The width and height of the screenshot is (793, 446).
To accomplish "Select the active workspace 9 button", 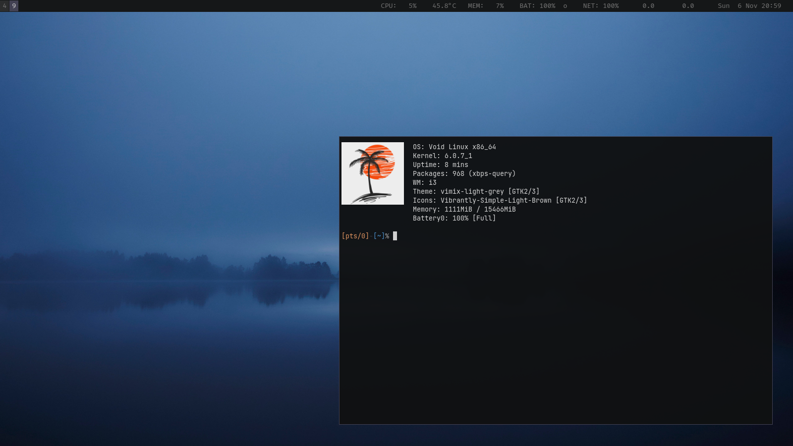I will pos(14,6).
